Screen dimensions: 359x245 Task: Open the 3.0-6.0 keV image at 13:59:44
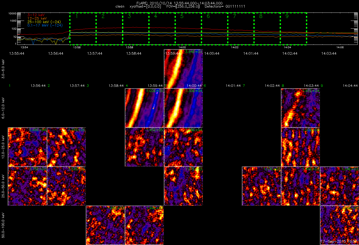pyautogui.click(x=183, y=69)
